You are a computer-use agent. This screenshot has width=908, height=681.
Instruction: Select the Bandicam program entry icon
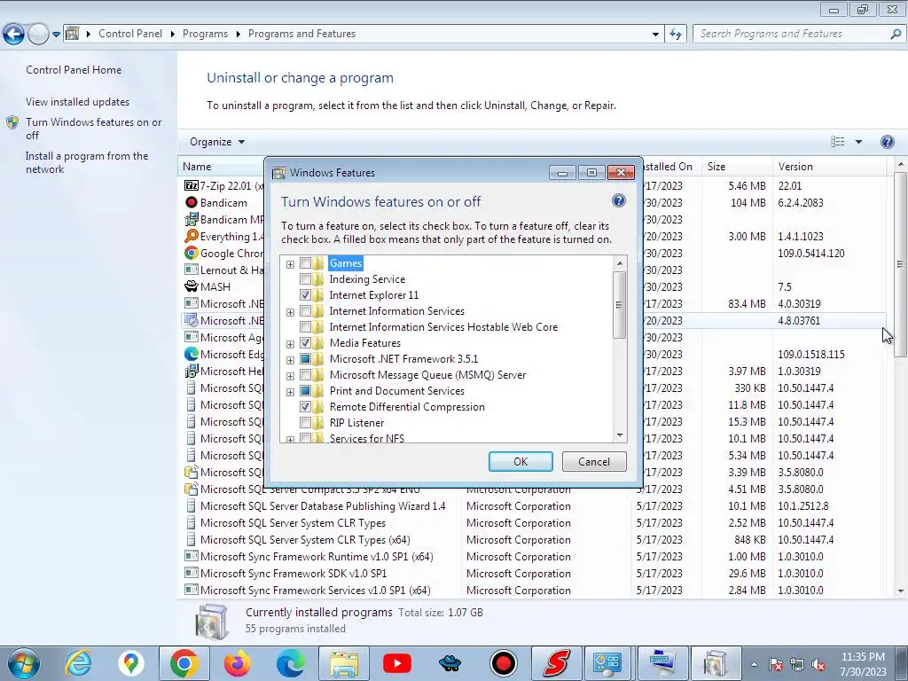tap(192, 202)
